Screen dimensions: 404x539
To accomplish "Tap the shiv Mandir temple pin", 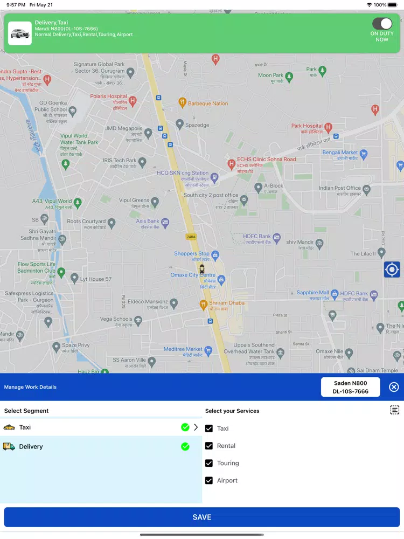I will tap(319, 244).
